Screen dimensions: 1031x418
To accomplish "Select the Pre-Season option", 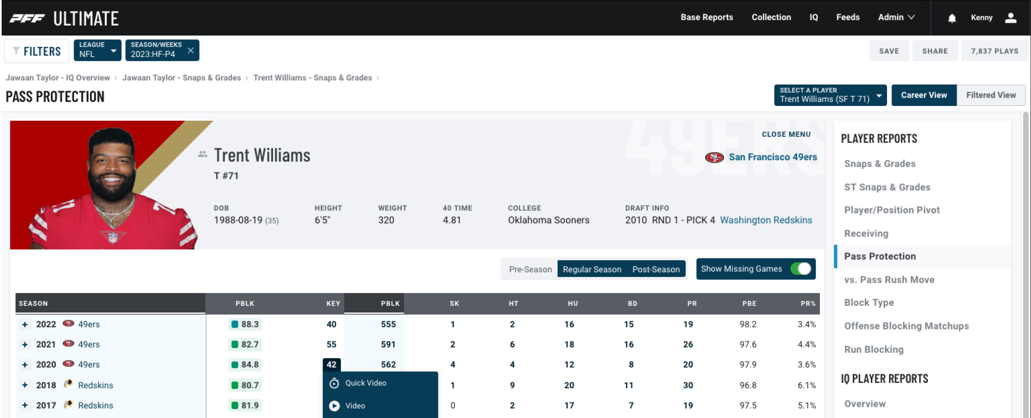I will click(x=530, y=269).
